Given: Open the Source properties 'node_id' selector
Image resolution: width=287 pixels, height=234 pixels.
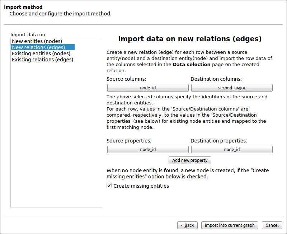Looking at the screenshot, I should click(148, 150).
